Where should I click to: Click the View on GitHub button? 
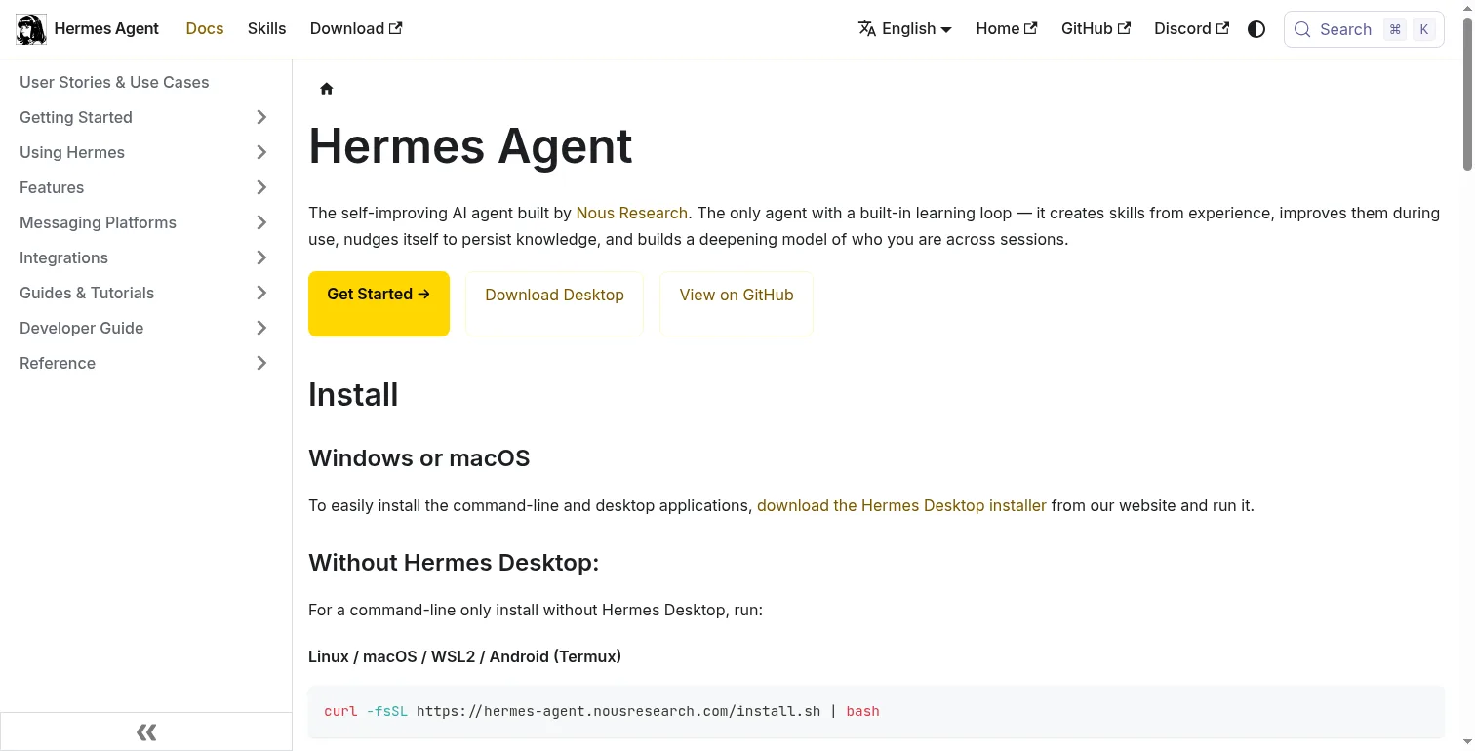(737, 303)
